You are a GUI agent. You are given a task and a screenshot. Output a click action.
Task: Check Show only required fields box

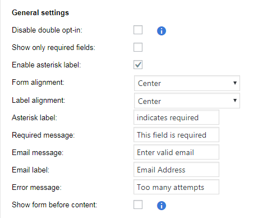[x=138, y=47]
